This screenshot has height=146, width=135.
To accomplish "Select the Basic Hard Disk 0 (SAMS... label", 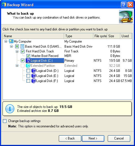I will click(x=43, y=47).
